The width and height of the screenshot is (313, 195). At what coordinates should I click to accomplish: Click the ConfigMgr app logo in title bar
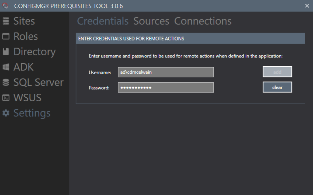[5, 6]
